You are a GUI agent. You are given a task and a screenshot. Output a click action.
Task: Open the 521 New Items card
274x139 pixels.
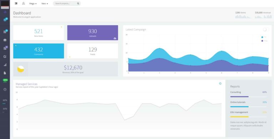click(39, 33)
